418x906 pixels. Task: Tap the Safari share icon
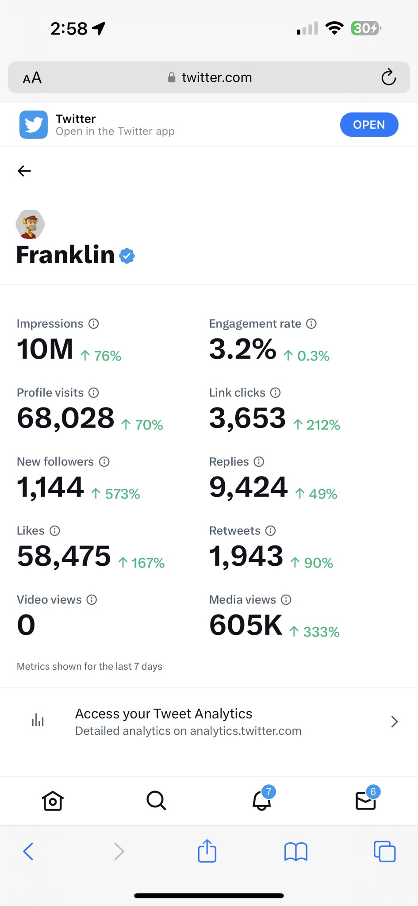[x=207, y=851]
